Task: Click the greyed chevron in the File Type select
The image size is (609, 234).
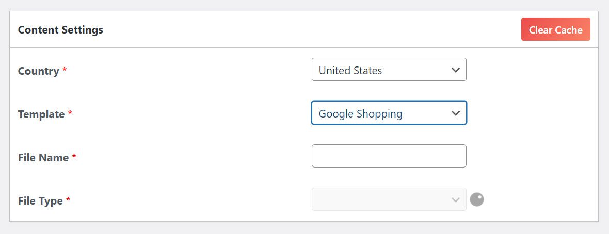Action: click(456, 200)
